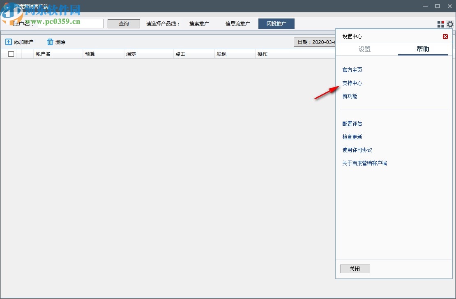Open the 官方主页 link
Screen dimensions: 456x299
352,70
